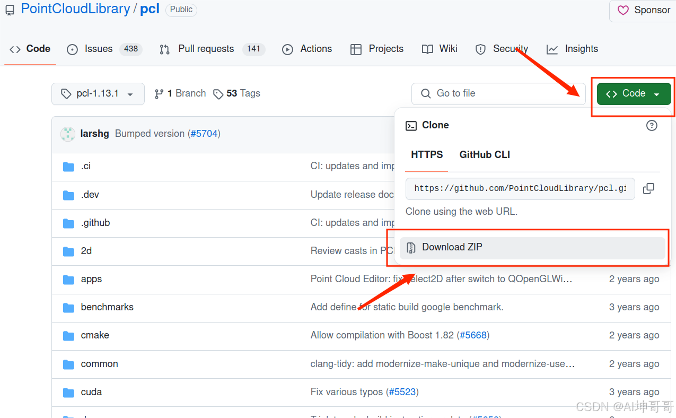Expand the pcl-1.13.1 branch selector
The height and width of the screenshot is (418, 676).
tap(98, 94)
